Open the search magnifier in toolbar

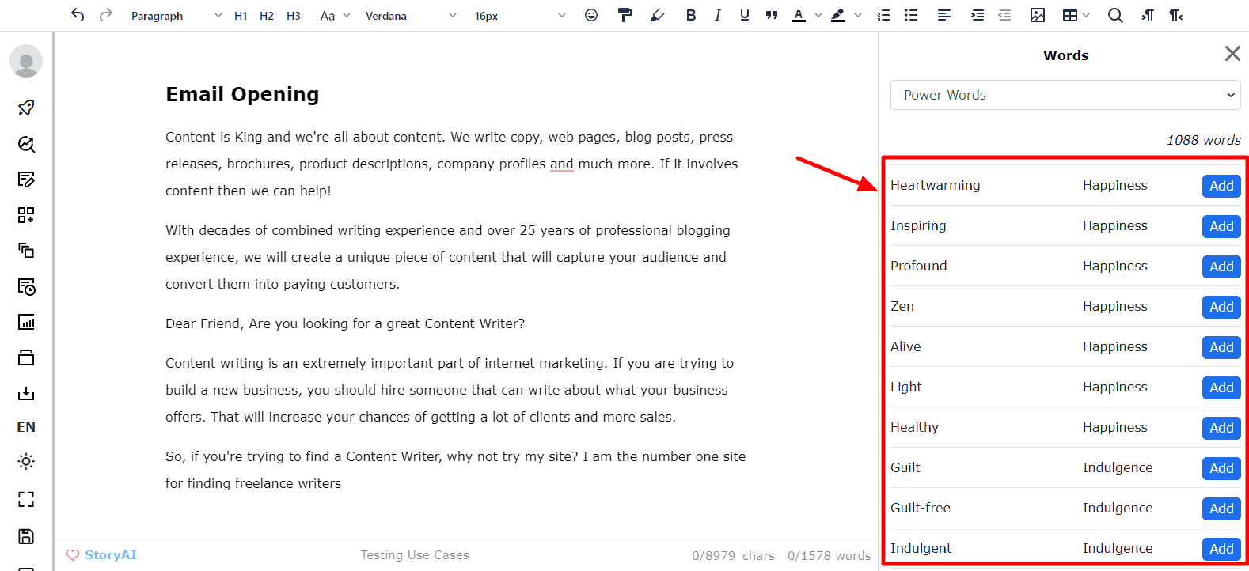[1114, 15]
